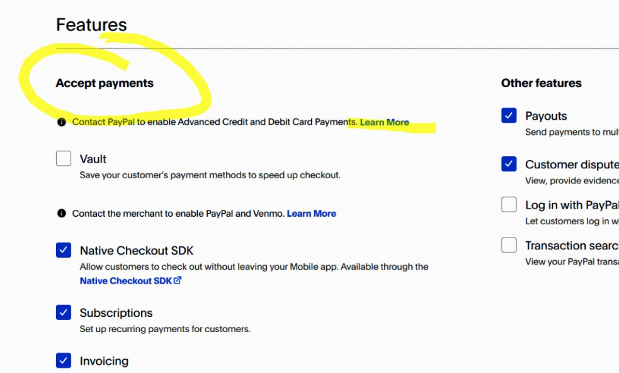Image resolution: width=619 pixels, height=373 pixels.
Task: Enable the Transaction search checkbox
Action: tap(509, 245)
